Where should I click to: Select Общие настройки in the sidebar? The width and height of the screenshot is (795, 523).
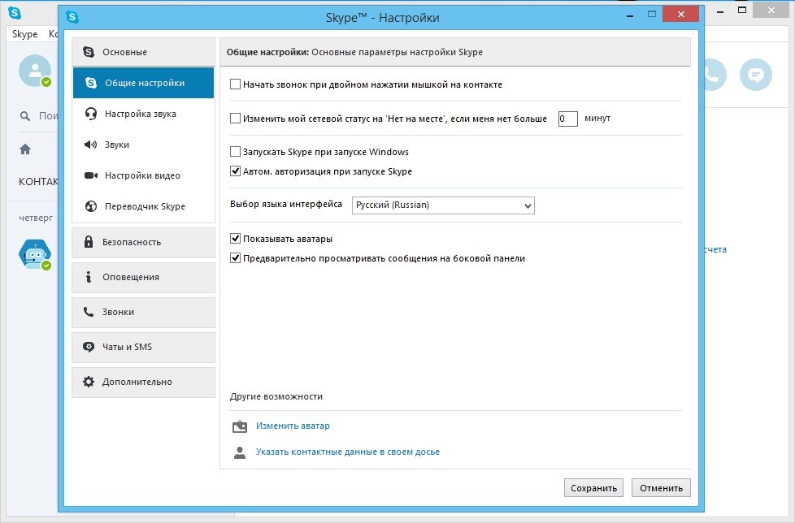click(144, 83)
